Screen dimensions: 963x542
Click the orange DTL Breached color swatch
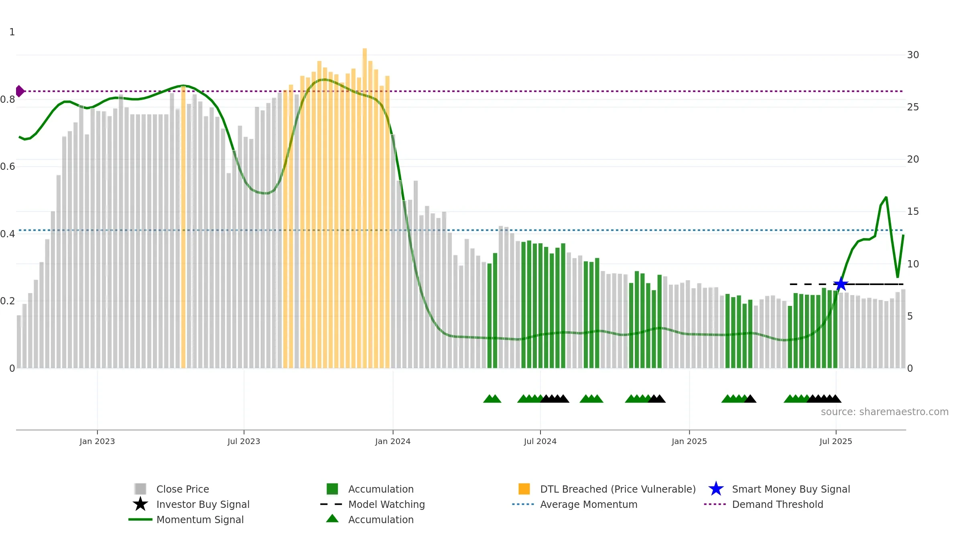524,489
